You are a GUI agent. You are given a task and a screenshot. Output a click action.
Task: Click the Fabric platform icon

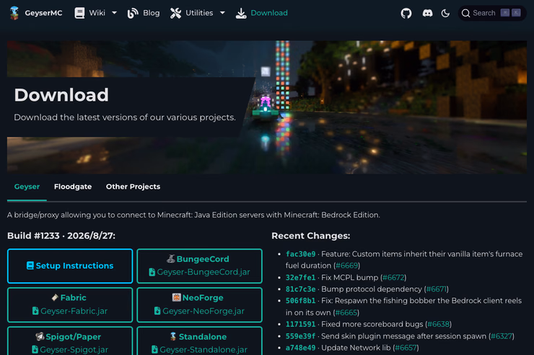click(55, 297)
